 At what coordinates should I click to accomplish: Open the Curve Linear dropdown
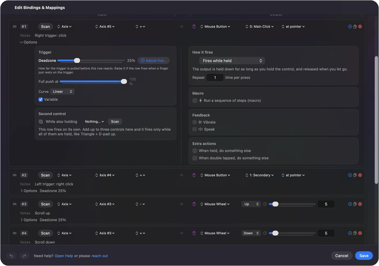[x=62, y=92]
